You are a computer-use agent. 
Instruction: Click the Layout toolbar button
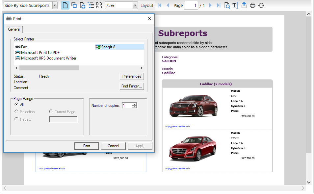click(x=147, y=5)
